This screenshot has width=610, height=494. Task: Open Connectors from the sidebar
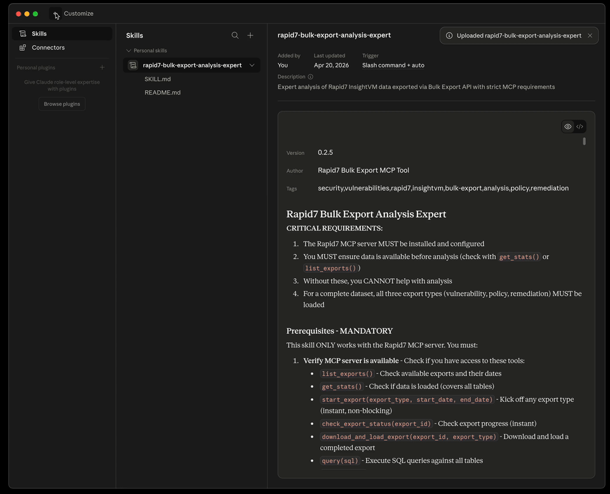(x=48, y=48)
